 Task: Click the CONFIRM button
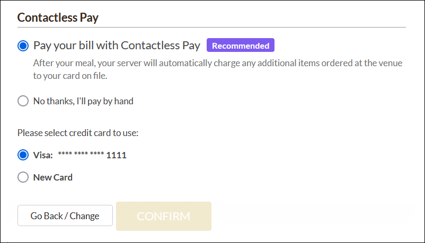point(163,216)
